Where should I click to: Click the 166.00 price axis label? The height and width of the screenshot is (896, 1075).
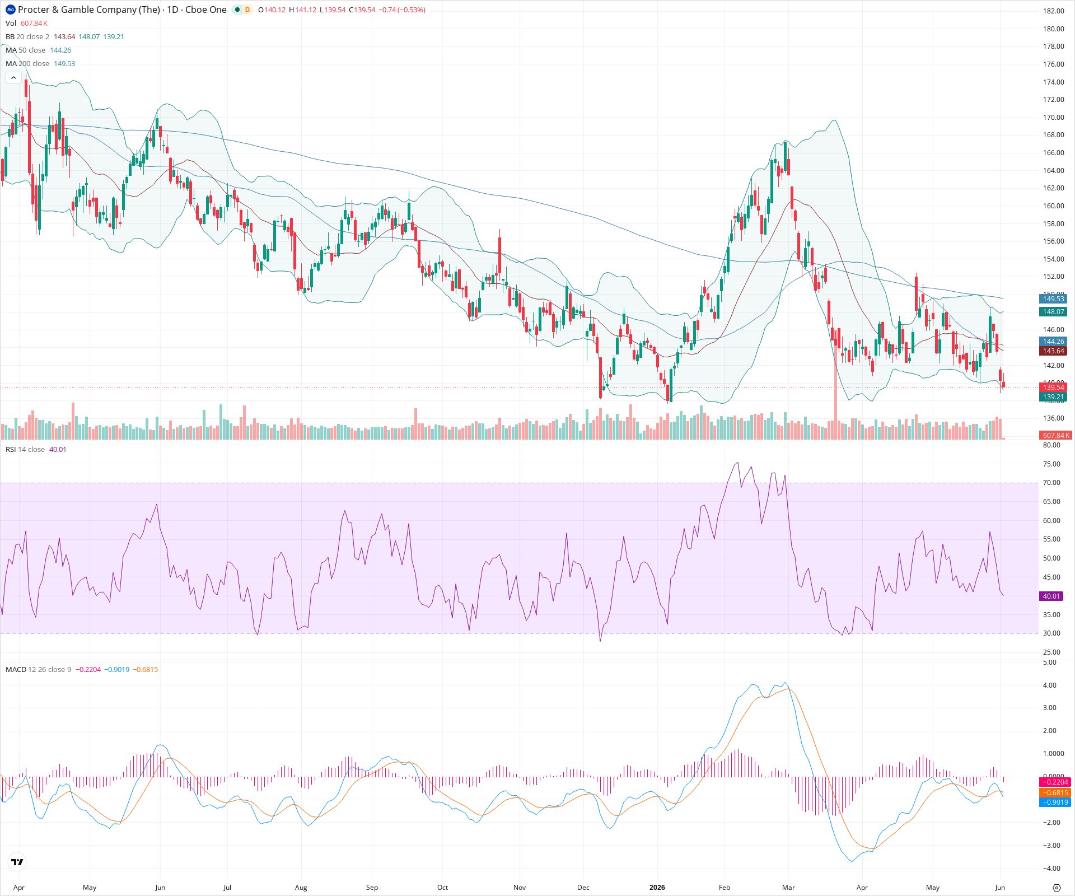(1053, 153)
